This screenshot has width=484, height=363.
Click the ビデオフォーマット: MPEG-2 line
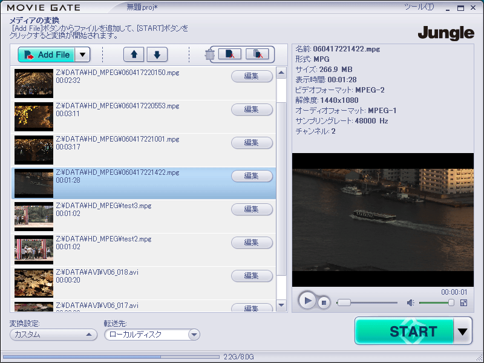click(x=340, y=90)
